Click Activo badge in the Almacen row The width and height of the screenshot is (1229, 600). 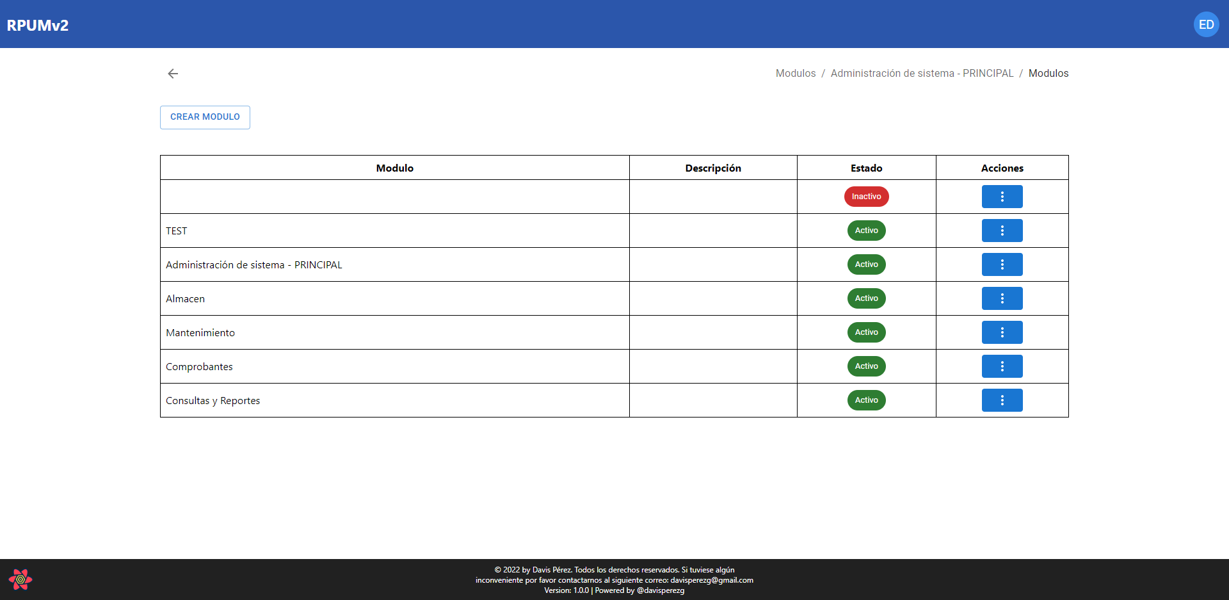coord(866,298)
